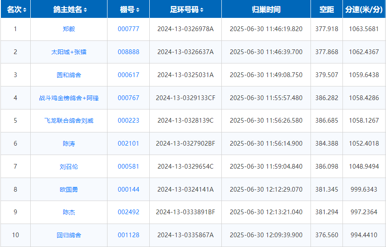Open 战斗鸡金榜鸽舍+阿锋 owner page
The height and width of the screenshot is (247, 386).
click(69, 98)
